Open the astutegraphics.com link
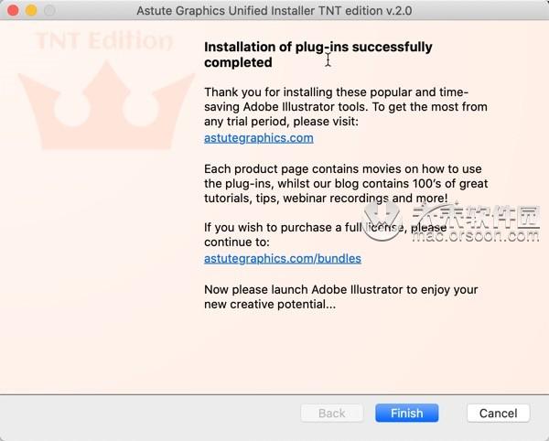Viewport: 549px width, 441px height. coord(259,138)
